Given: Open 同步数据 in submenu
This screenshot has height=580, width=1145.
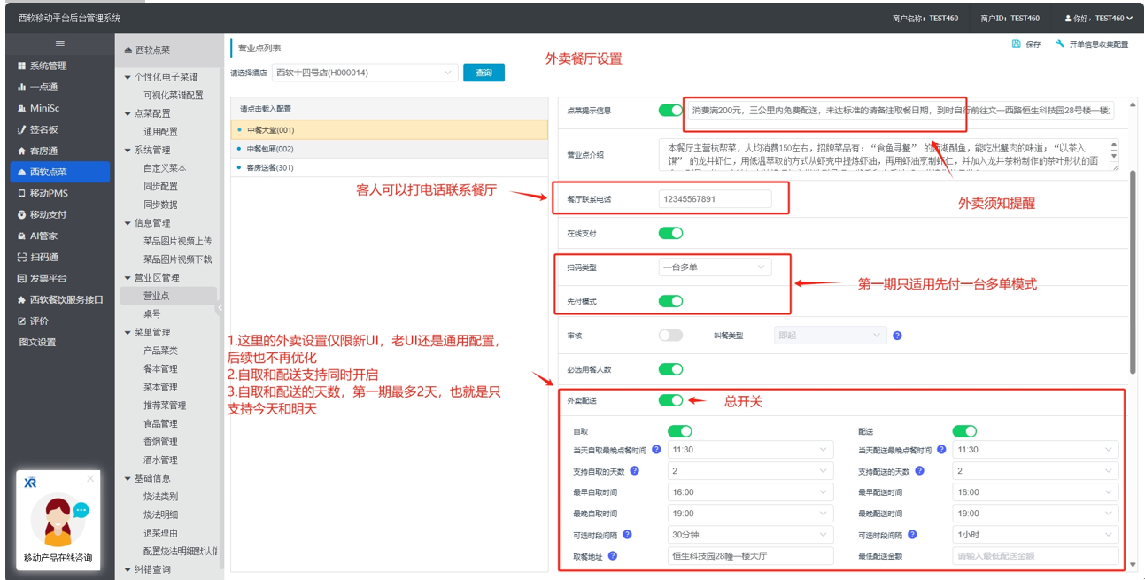Looking at the screenshot, I should pyautogui.click(x=160, y=205).
